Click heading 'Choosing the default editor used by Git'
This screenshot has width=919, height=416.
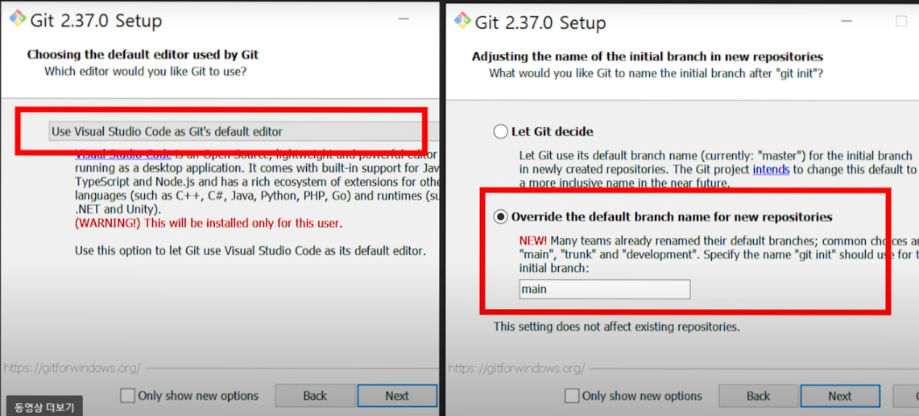[143, 55]
